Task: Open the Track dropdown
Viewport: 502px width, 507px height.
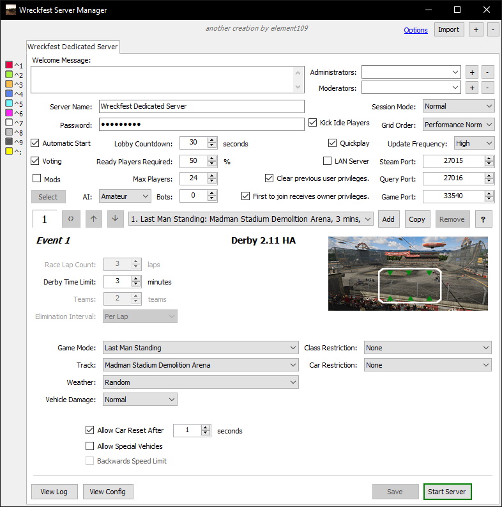Action: pos(201,365)
